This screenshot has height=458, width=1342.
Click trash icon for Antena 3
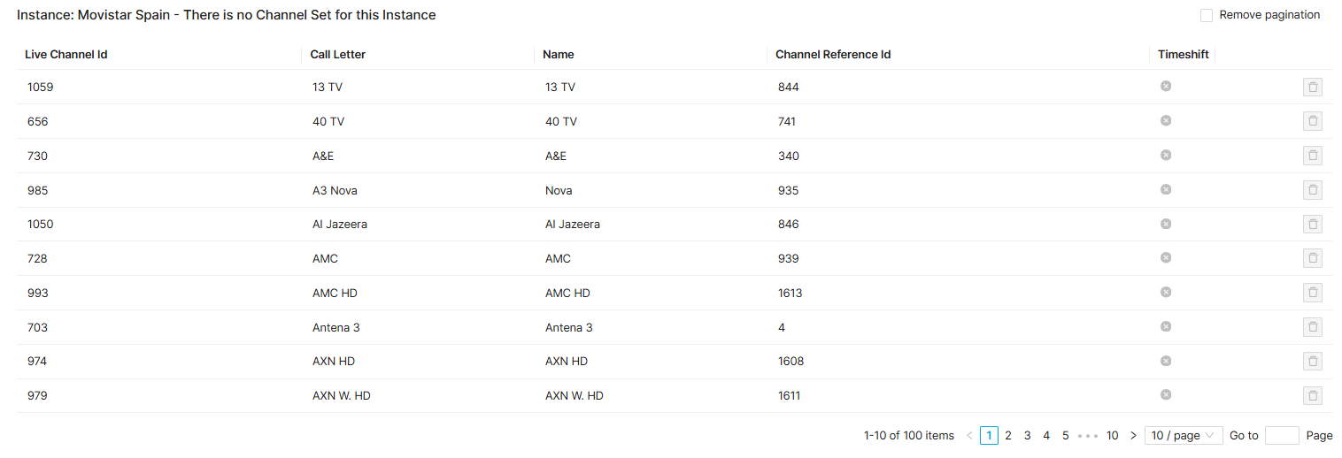click(1312, 327)
